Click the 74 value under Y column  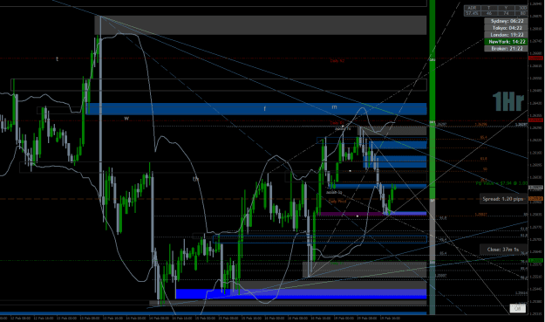click(506, 13)
